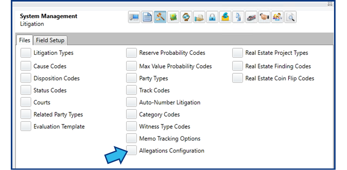Viewport: 347px width, 170px height.
Task: Switch to the Field Setup tab
Action: 50,40
